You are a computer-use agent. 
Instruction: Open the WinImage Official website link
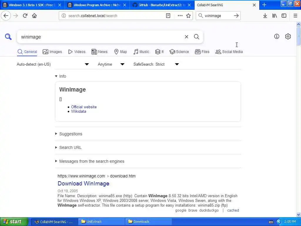(84, 107)
